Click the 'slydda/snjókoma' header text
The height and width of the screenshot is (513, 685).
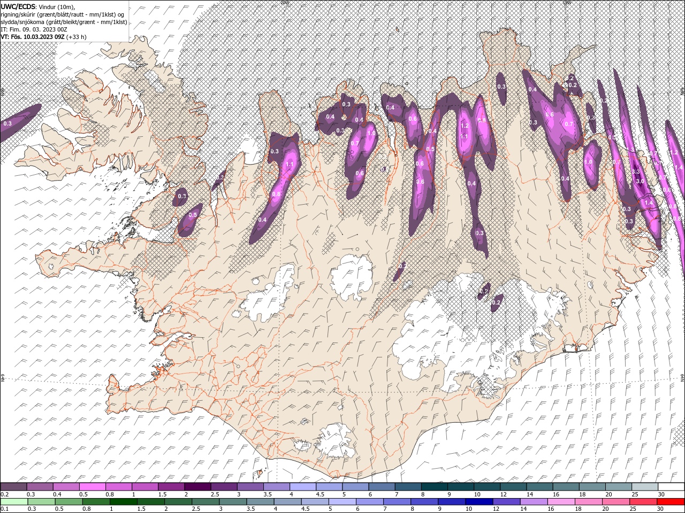(x=22, y=22)
